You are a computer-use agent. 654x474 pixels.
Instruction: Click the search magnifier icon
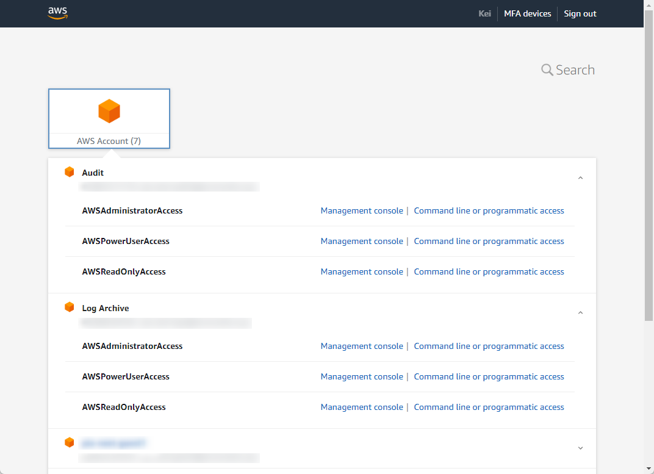[x=547, y=70]
